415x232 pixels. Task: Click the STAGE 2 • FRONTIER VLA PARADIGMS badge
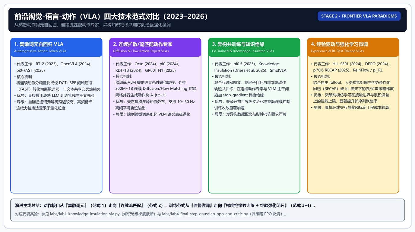359,16
